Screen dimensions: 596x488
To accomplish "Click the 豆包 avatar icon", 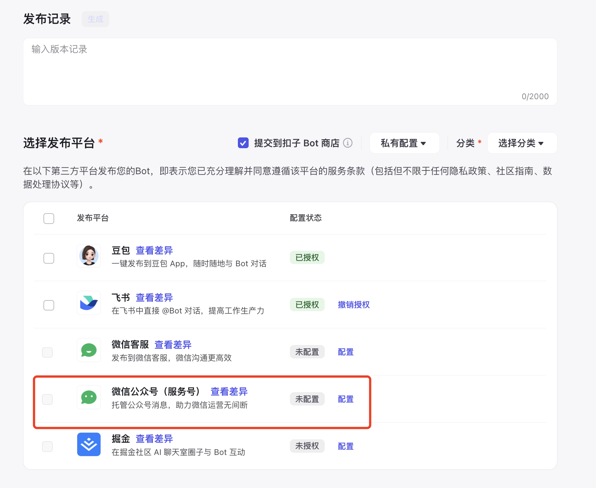I will pos(89,256).
